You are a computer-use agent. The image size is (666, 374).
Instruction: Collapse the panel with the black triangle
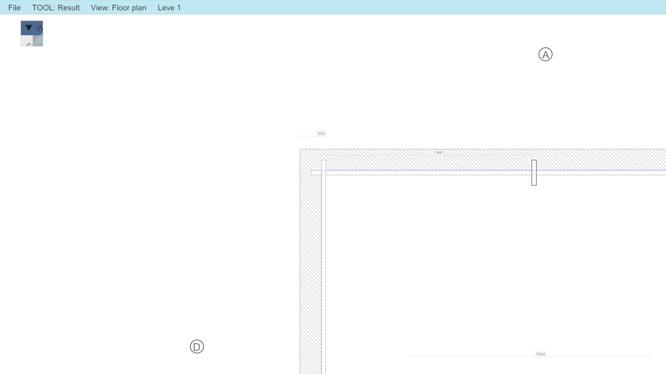29,28
